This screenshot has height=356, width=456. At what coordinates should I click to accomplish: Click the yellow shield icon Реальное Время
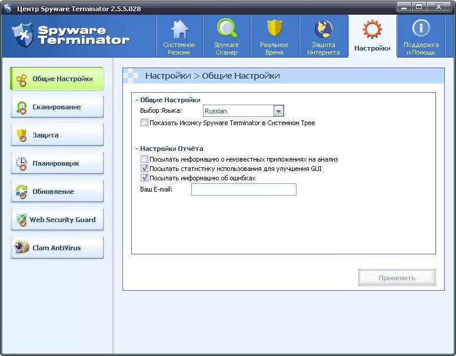click(x=275, y=28)
